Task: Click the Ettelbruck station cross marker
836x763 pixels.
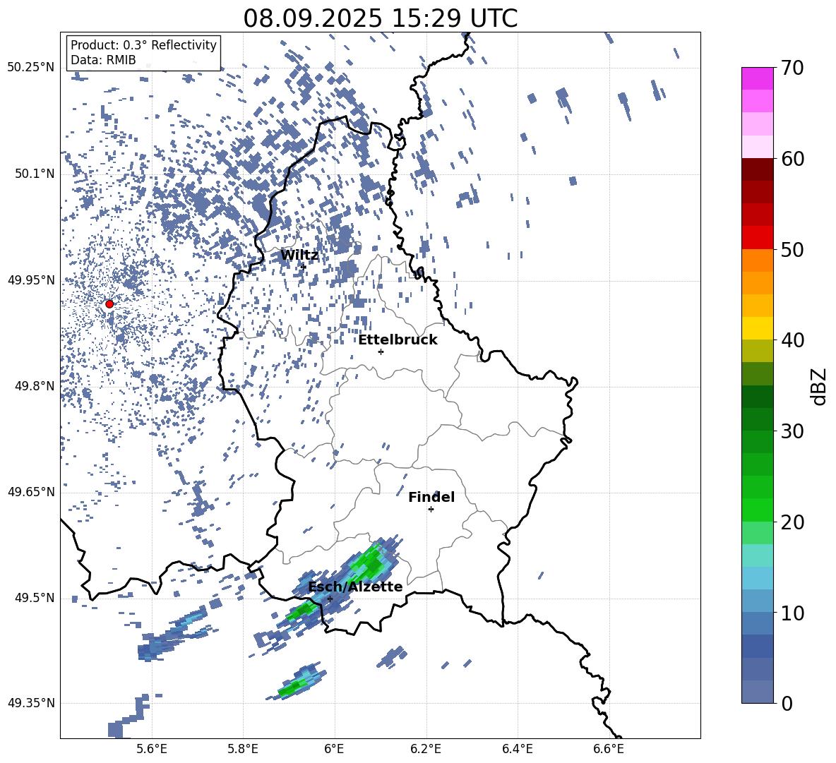Action: (381, 352)
